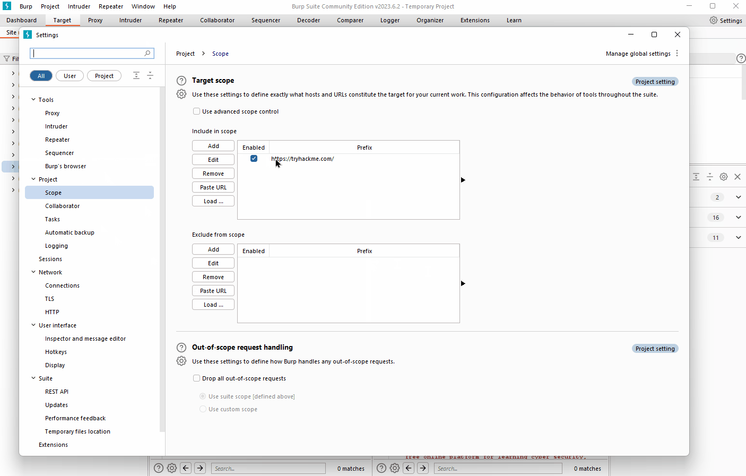Collapse the Project tree section
Screen dimensions: 746x476
33,179
